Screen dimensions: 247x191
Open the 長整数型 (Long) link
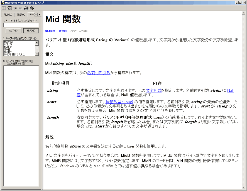click(x=119, y=101)
